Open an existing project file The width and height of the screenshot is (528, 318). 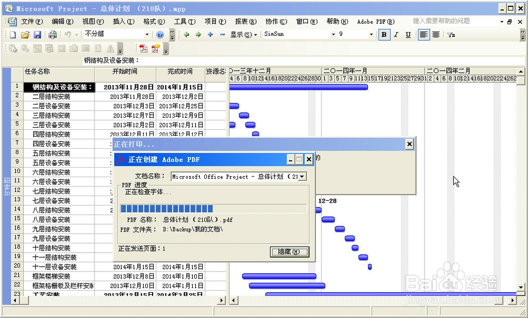point(25,35)
